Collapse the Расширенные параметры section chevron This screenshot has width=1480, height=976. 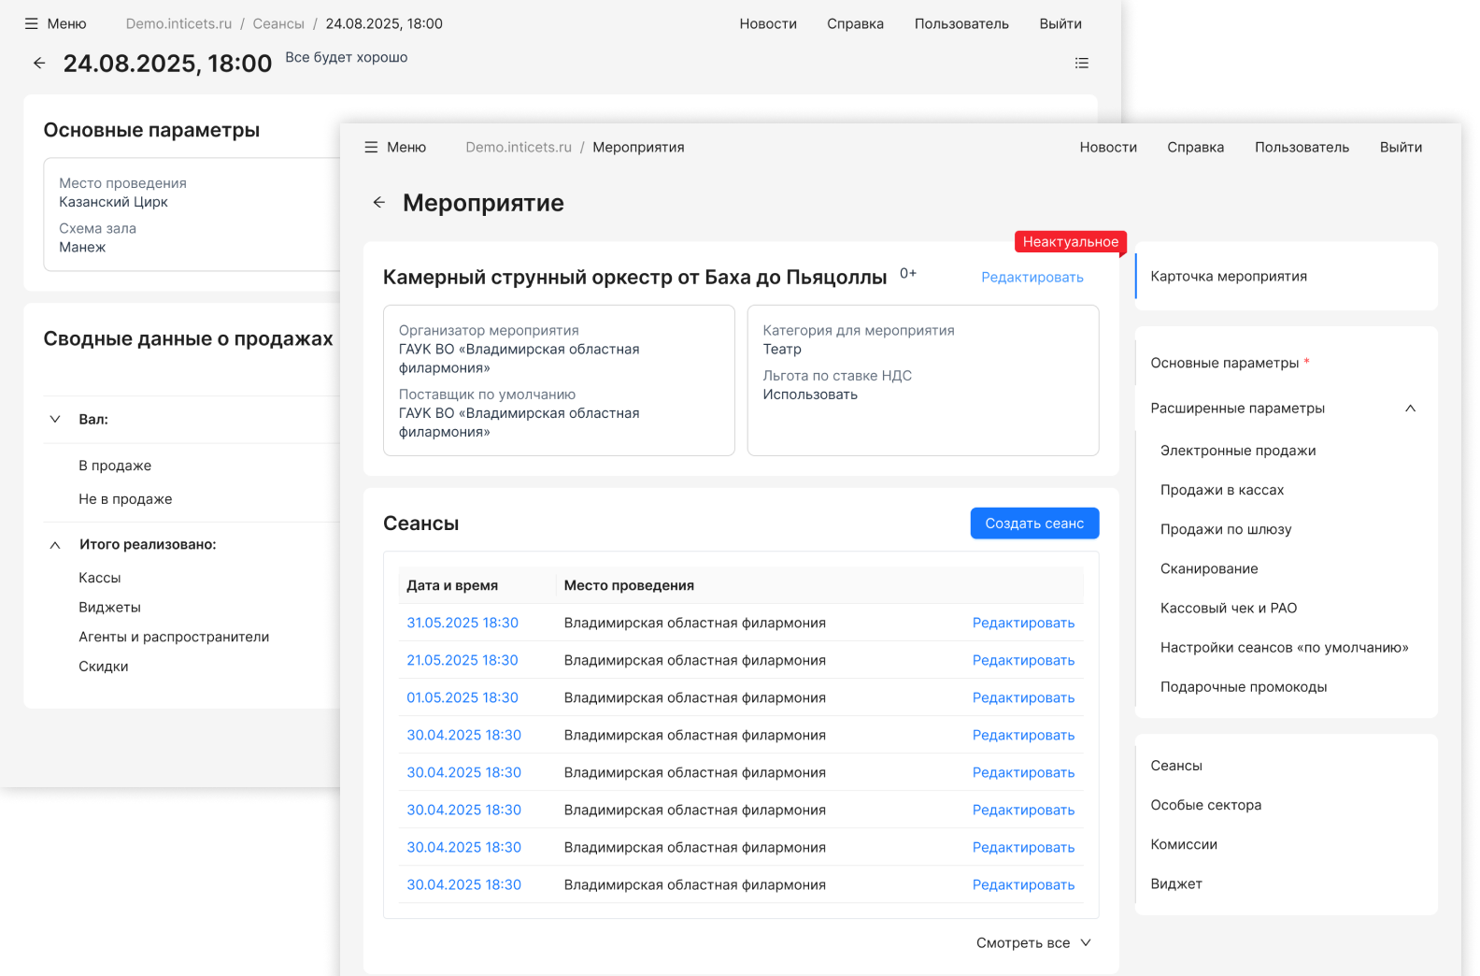1410,408
